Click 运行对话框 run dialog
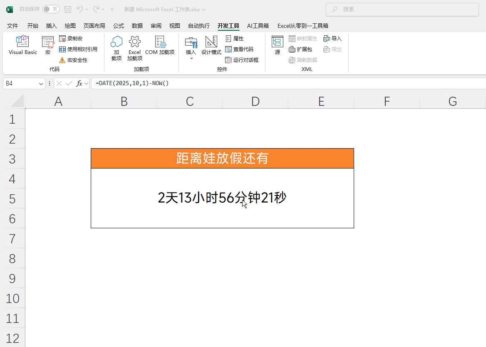Screen dimensions: 486x347 coord(242,60)
